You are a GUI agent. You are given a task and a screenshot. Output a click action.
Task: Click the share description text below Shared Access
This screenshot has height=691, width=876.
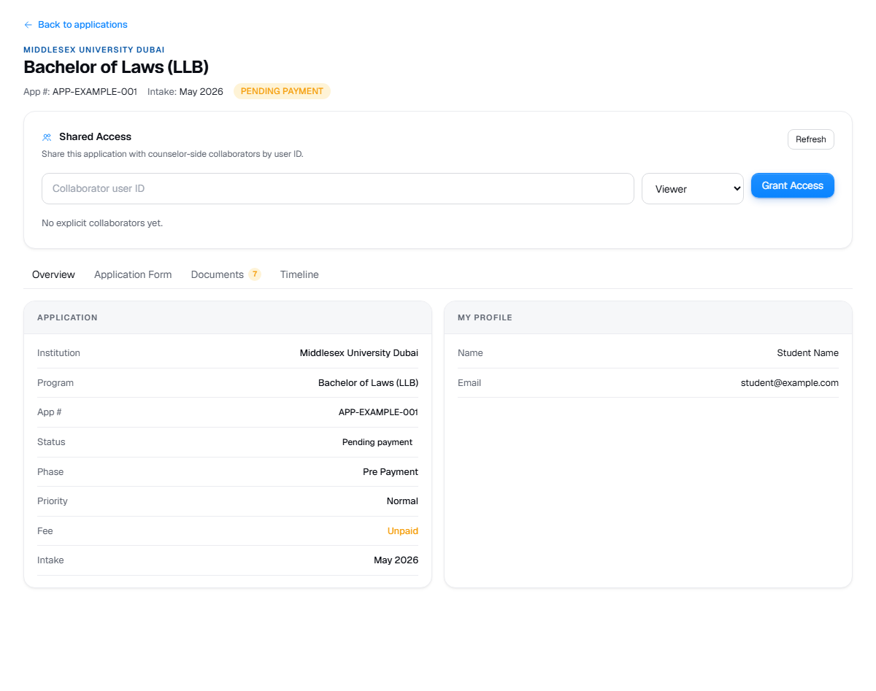[x=172, y=155]
